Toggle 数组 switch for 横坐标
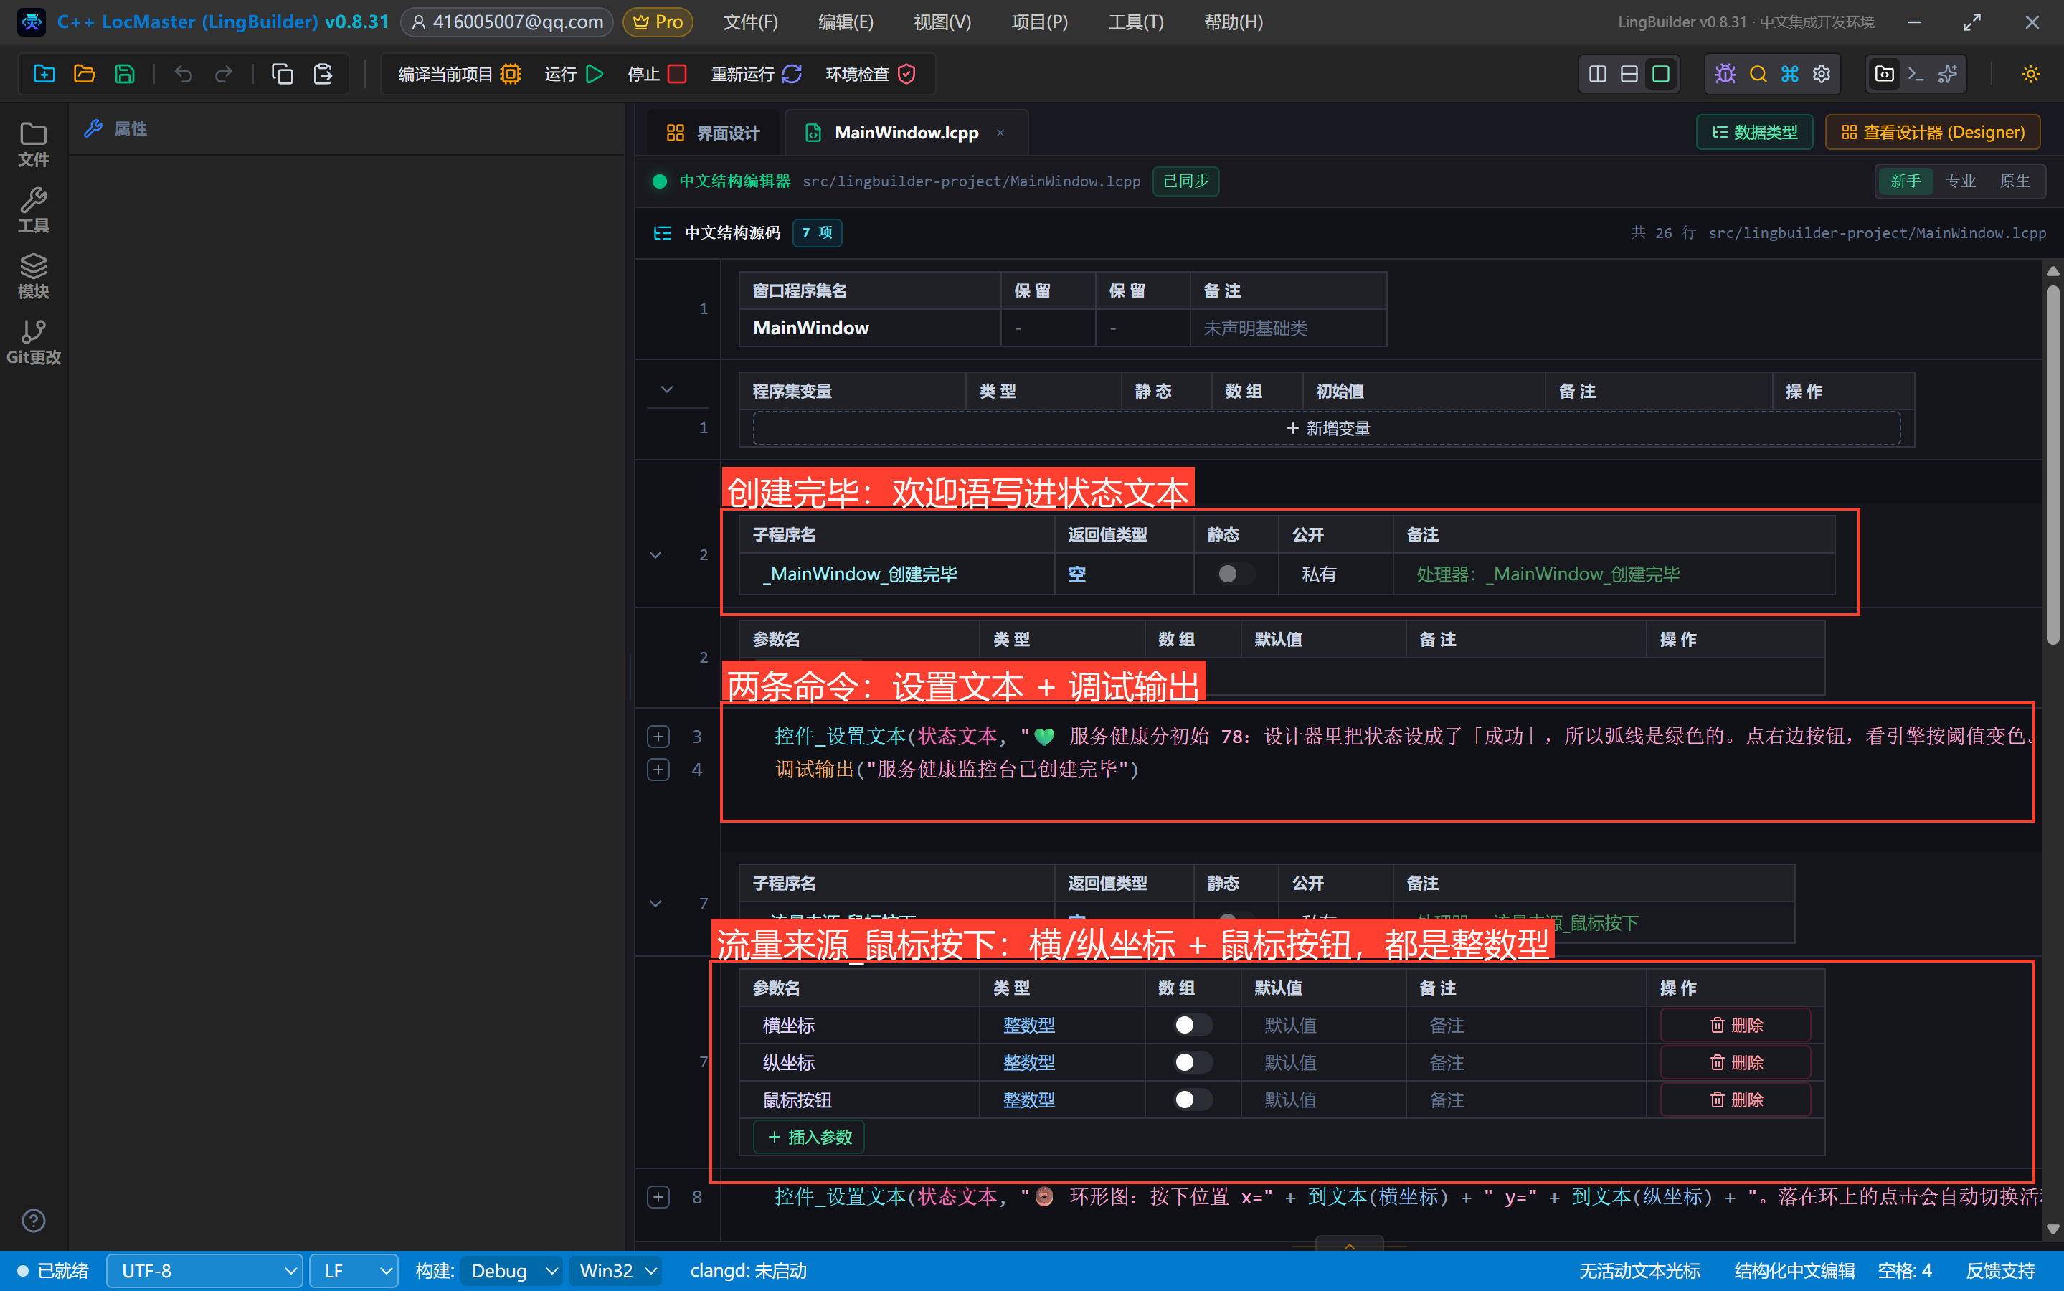Image resolution: width=2064 pixels, height=1291 pixels. click(1193, 1025)
